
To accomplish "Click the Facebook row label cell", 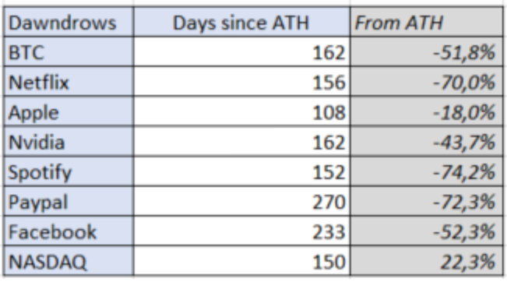I will pos(69,231).
